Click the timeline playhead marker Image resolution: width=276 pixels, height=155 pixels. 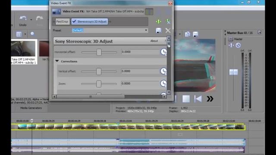coord(32,121)
